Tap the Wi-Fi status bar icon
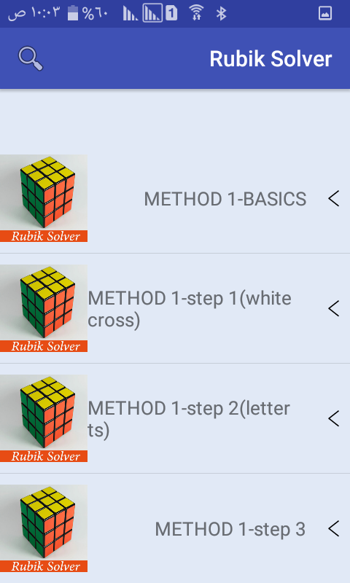 click(x=196, y=13)
